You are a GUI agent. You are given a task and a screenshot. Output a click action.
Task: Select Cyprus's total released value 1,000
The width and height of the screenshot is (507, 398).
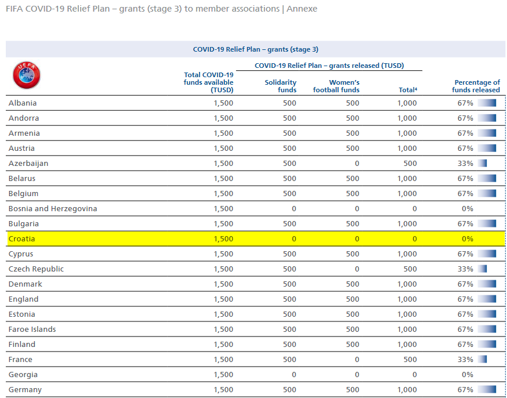(x=407, y=254)
